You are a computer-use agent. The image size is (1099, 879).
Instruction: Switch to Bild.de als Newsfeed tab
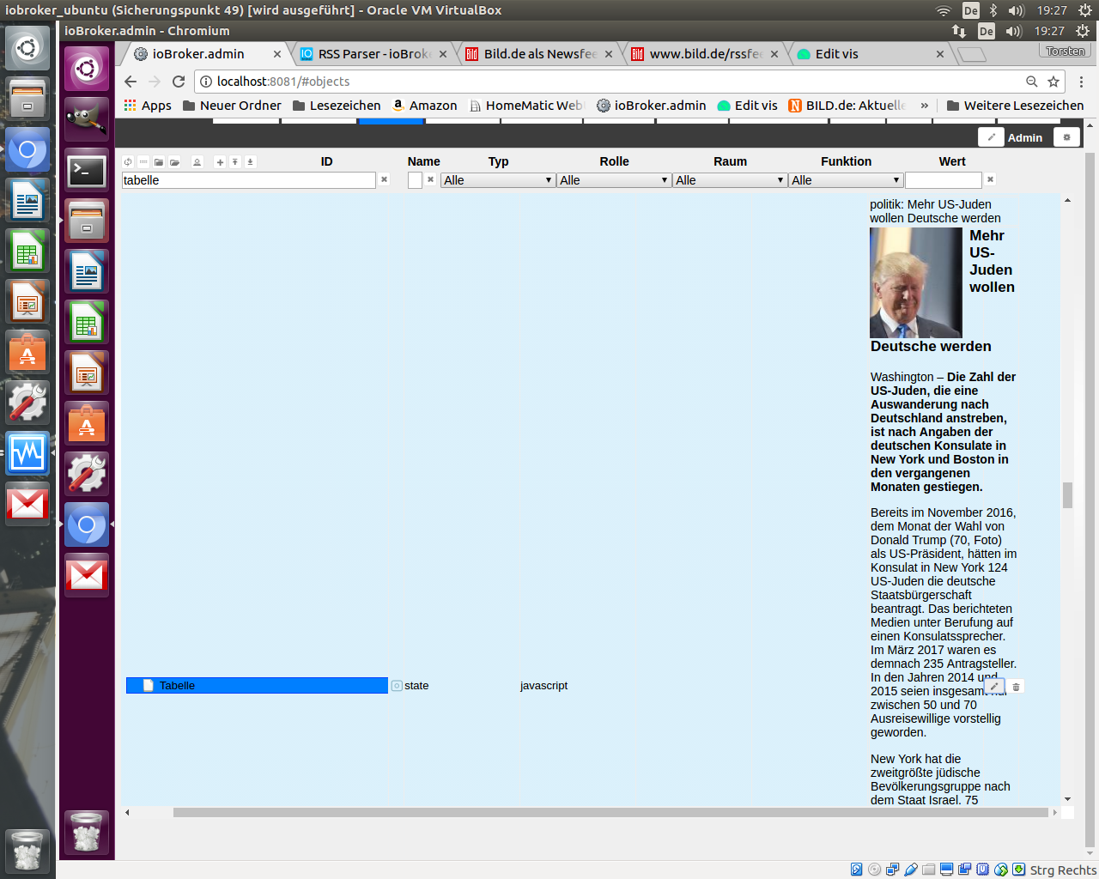click(x=540, y=53)
